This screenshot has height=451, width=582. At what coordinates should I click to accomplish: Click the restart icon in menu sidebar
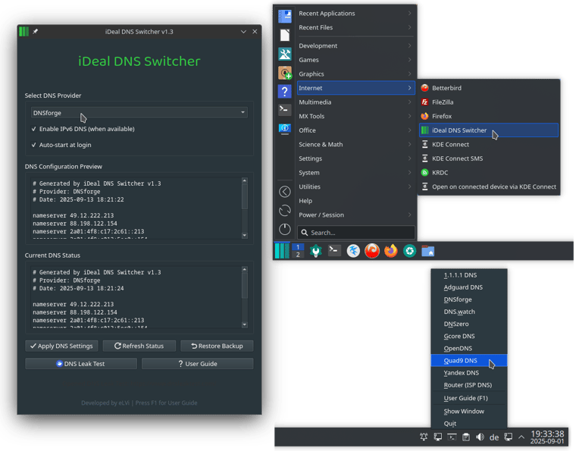coord(285,211)
